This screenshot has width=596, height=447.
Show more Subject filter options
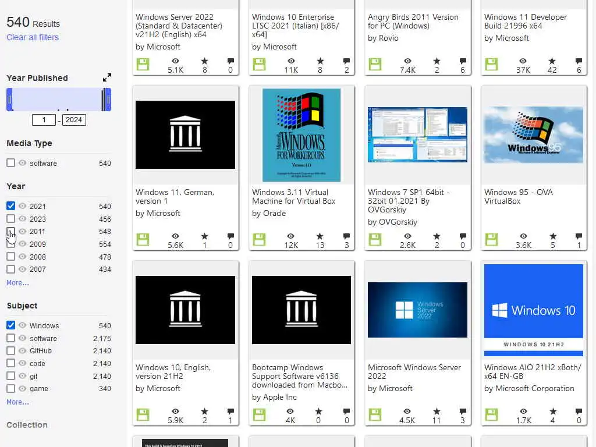tap(17, 402)
